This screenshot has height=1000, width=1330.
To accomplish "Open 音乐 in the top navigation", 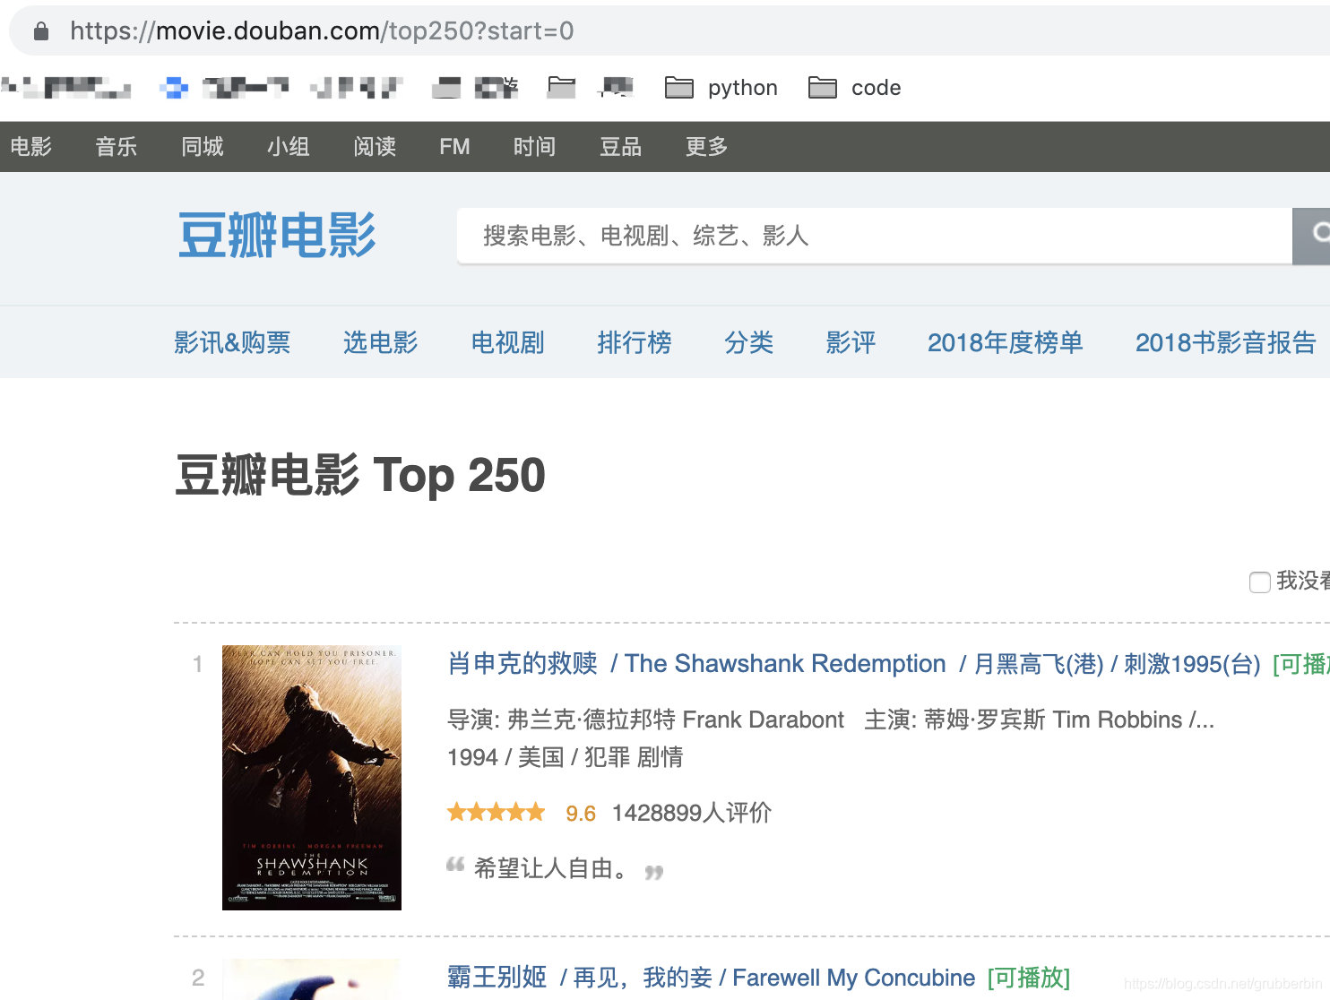I will (x=117, y=147).
